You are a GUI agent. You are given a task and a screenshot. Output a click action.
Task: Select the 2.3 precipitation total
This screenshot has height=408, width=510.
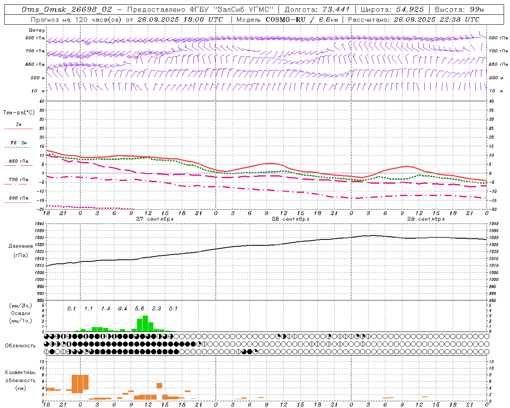point(157,309)
